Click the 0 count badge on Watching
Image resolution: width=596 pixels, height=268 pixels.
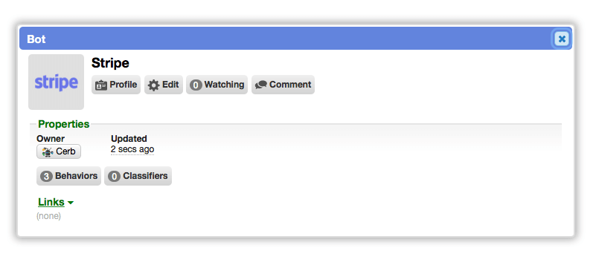(196, 85)
